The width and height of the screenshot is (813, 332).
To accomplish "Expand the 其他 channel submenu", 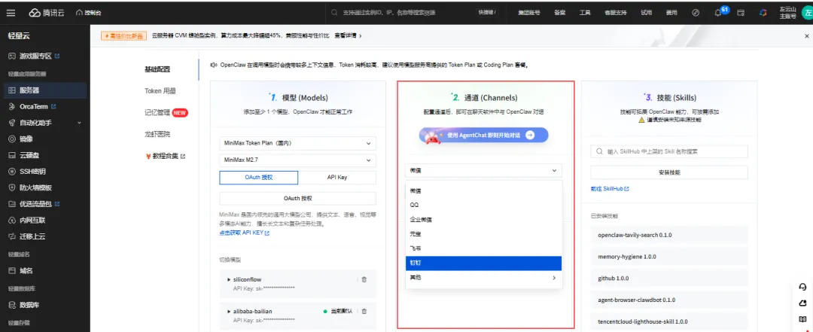I will (483, 278).
